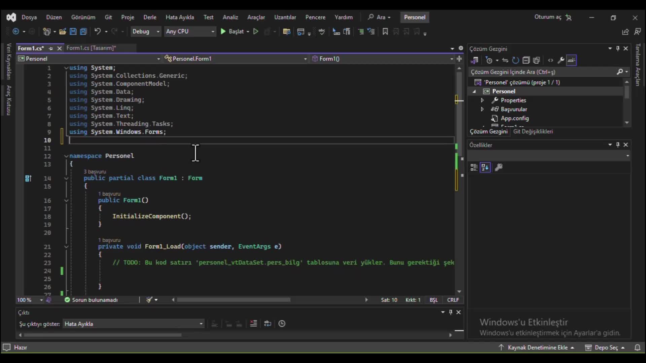This screenshot has width=646, height=363.
Task: Click the abc spell check icon
Action: (322, 32)
